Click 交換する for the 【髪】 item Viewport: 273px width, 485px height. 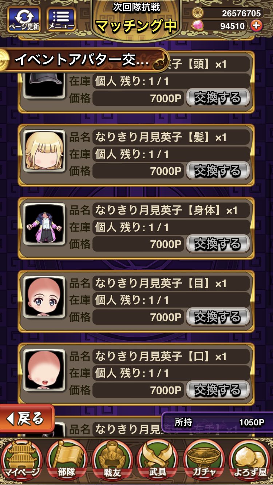pos(218,171)
